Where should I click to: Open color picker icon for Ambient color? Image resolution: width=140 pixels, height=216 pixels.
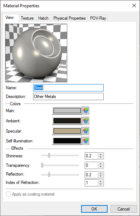86,121
